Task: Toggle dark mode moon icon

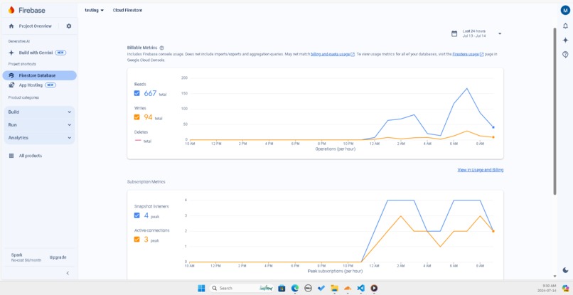Action: [x=565, y=270]
